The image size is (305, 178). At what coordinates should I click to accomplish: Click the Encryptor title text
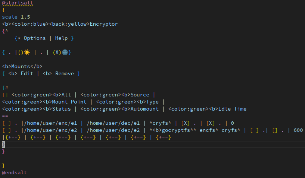click(104, 24)
